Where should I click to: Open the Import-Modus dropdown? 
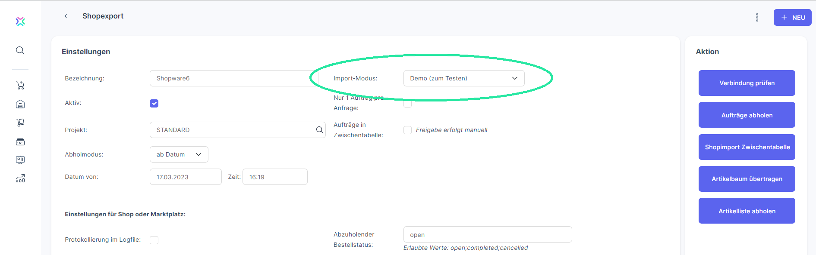point(464,78)
